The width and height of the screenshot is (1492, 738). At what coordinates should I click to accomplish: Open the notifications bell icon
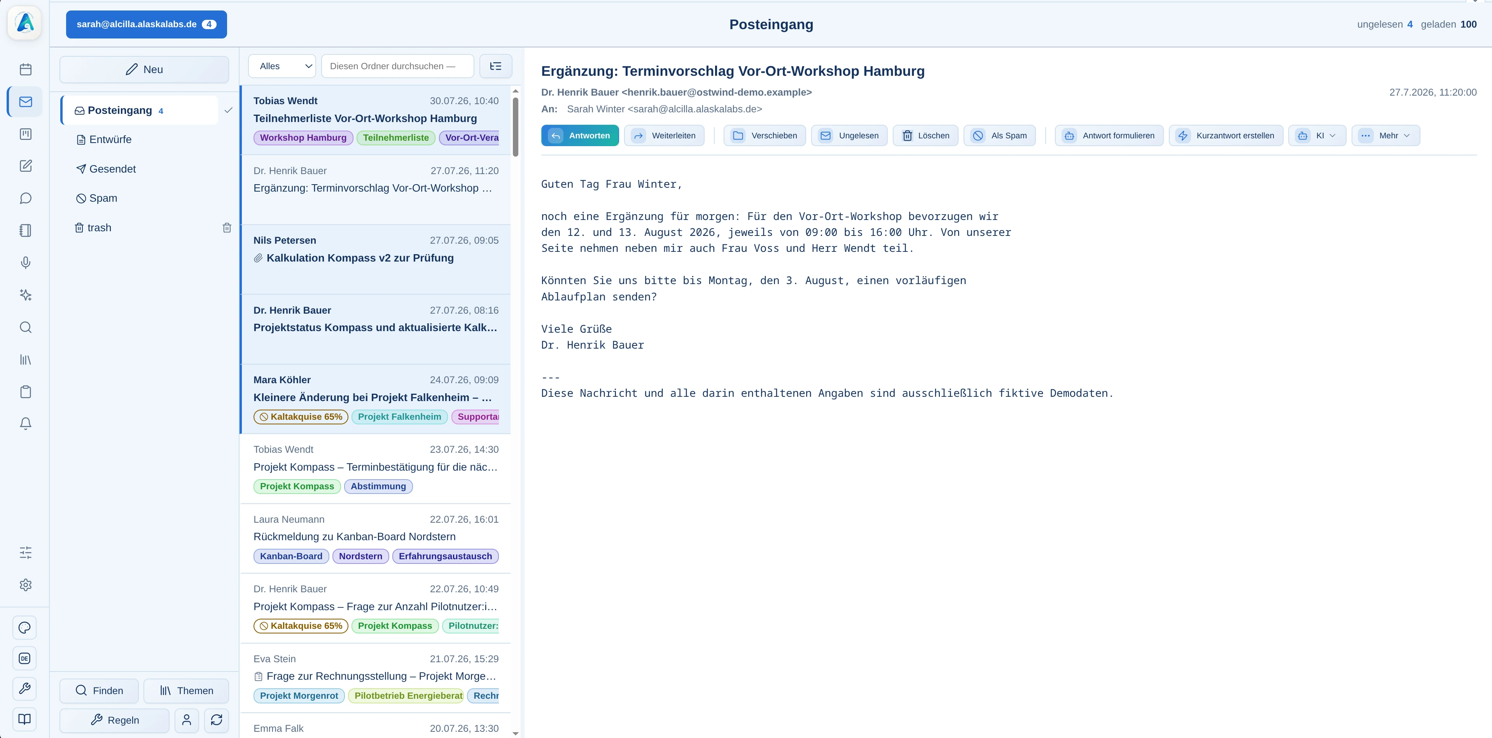26,424
